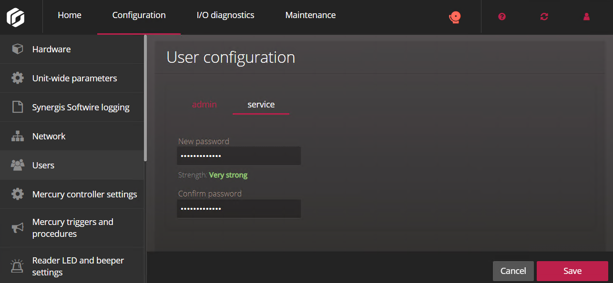This screenshot has width=613, height=283.
Task: Click the Softwire logging document icon
Action: tap(18, 107)
